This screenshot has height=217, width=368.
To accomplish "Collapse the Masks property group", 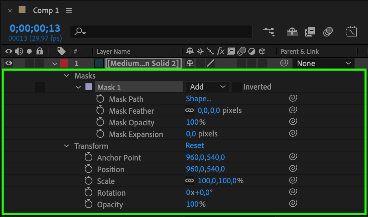I will (67, 76).
